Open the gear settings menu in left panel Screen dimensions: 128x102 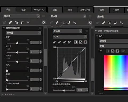(x=43, y=23)
